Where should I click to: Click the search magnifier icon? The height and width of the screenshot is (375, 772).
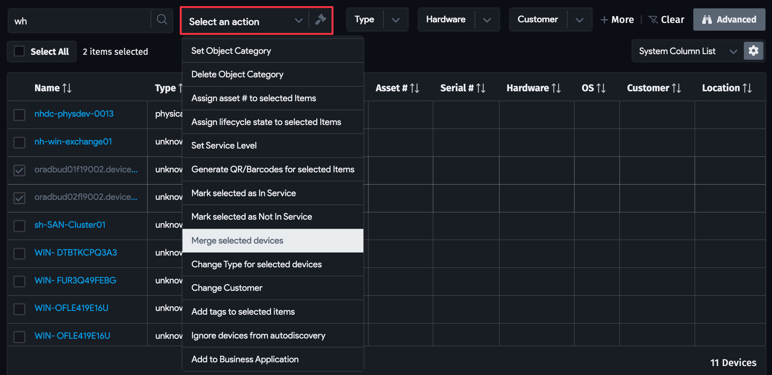coord(162,20)
